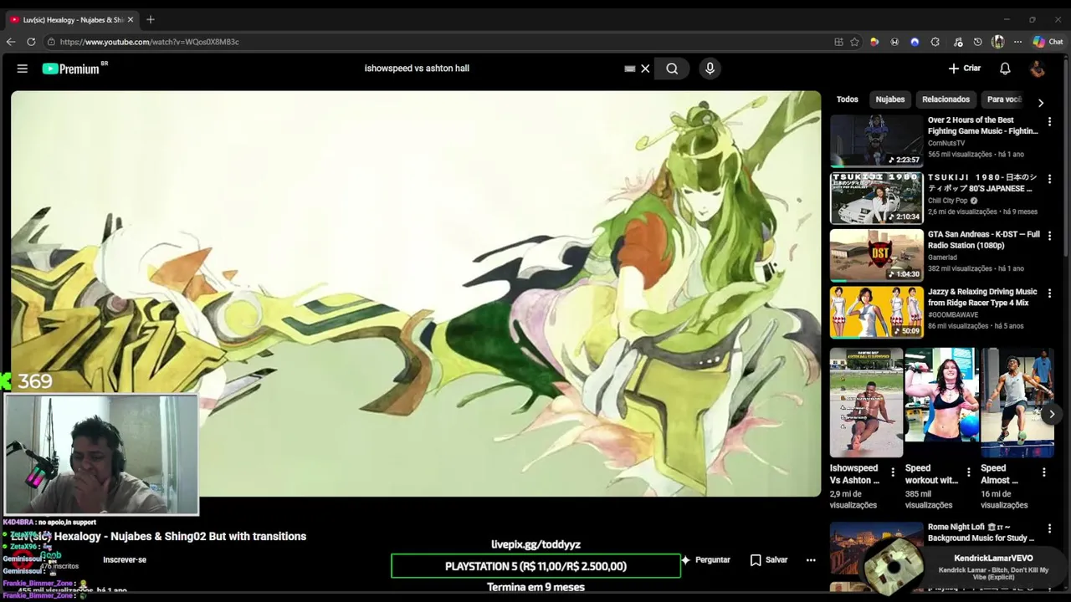The width and height of the screenshot is (1071, 602).
Task: Open options for TSUKIJI 1980 video
Action: [1049, 179]
